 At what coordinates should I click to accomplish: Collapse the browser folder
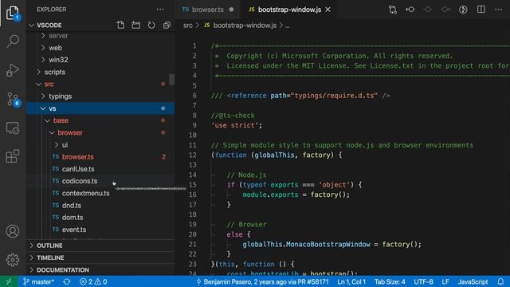pyautogui.click(x=52, y=133)
